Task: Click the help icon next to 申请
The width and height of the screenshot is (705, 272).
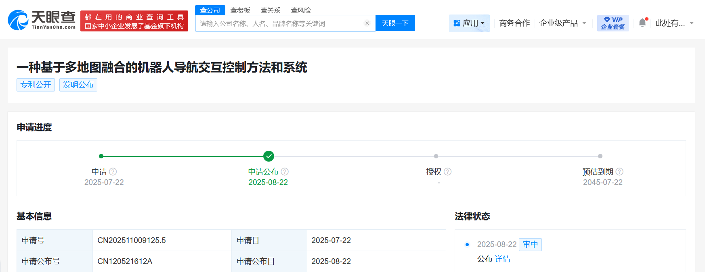Action: [x=113, y=172]
